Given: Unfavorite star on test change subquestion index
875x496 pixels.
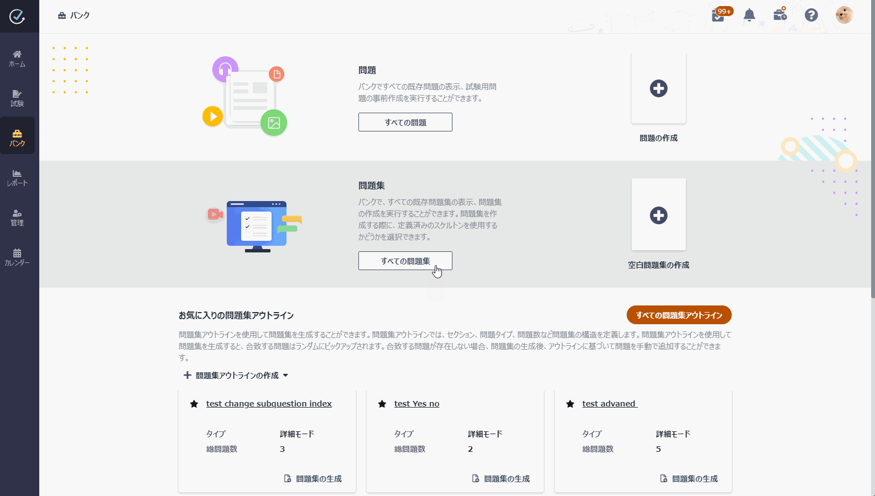Looking at the screenshot, I should coord(194,404).
